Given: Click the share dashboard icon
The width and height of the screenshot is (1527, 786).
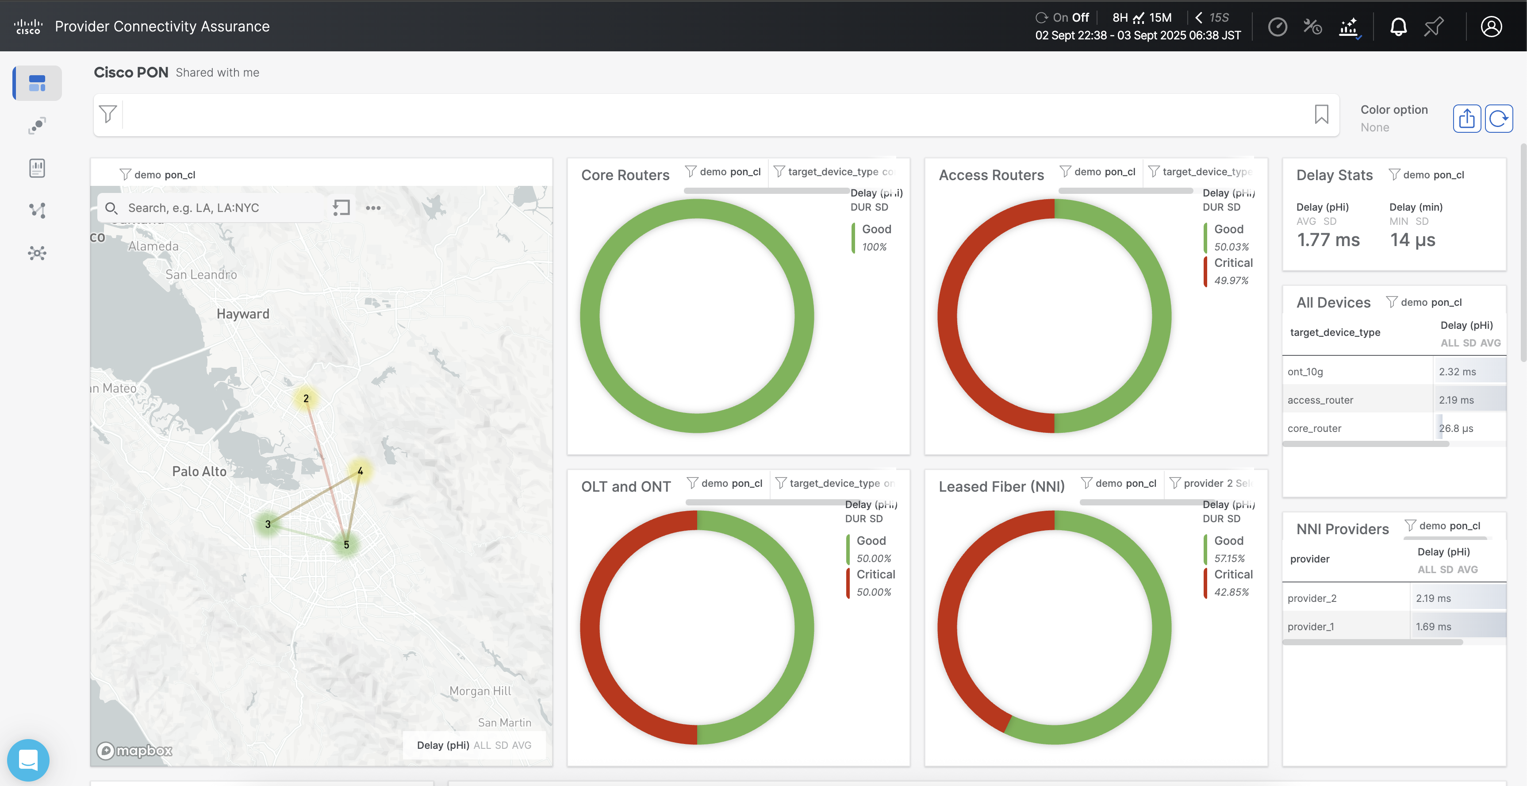Looking at the screenshot, I should [x=1466, y=119].
